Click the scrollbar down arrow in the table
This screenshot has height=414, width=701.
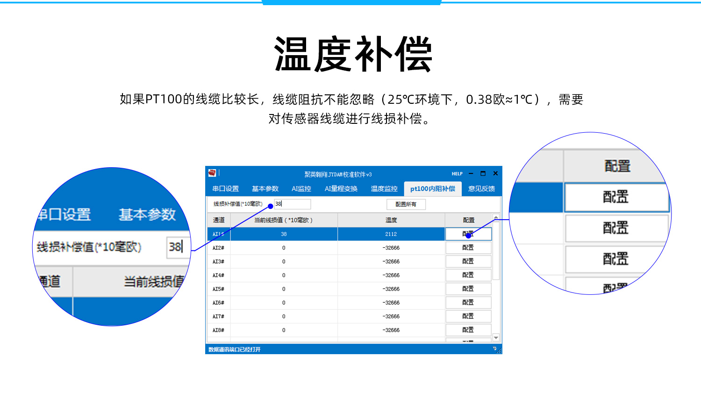point(495,338)
